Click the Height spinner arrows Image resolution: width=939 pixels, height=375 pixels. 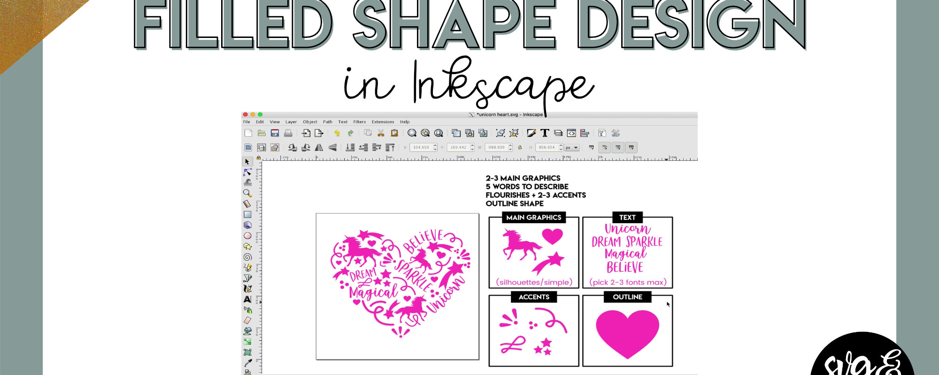561,147
